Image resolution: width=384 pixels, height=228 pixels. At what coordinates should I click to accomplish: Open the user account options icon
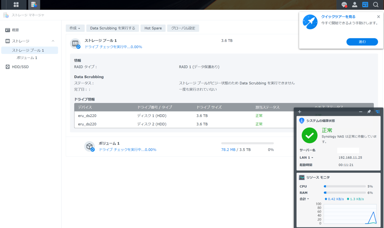[355, 4]
